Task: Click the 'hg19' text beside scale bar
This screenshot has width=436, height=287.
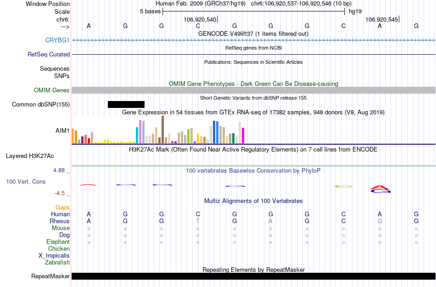Action: tap(355, 11)
